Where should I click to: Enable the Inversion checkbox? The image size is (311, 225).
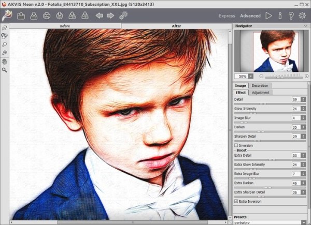(x=237, y=146)
